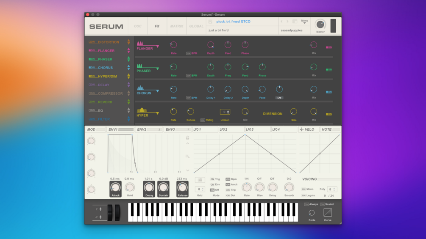The width and height of the screenshot is (426, 239).
Task: Go to next preset arrow
Action: coord(287,22)
